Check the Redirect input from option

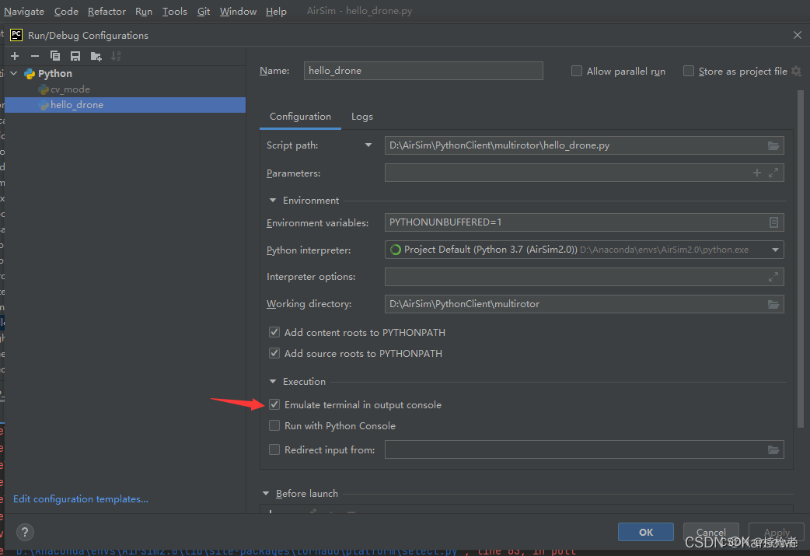[274, 449]
